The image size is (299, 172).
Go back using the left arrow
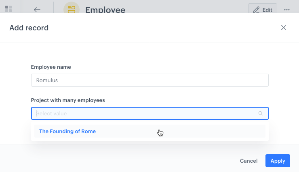pos(37,10)
